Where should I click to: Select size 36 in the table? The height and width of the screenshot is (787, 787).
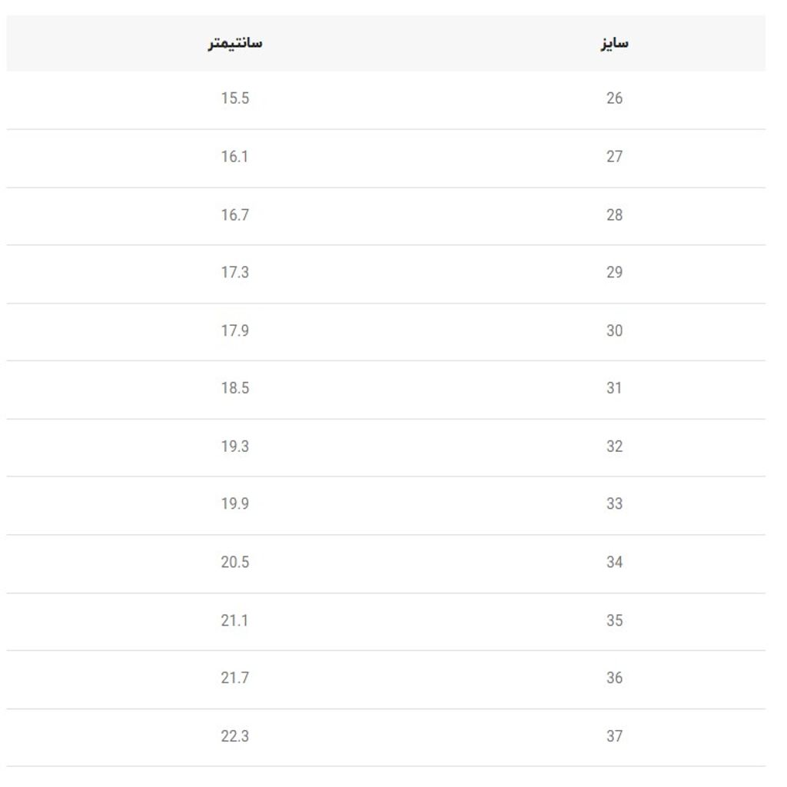coord(614,678)
